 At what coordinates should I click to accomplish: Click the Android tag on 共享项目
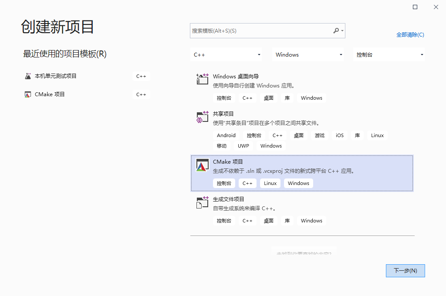tap(226, 135)
